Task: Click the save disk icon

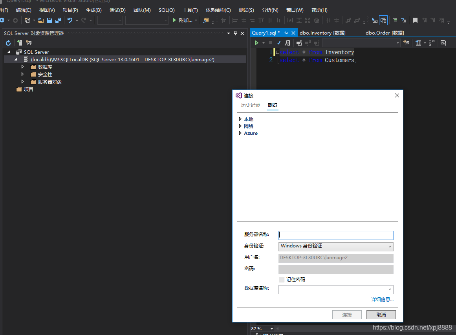Action: coord(49,20)
